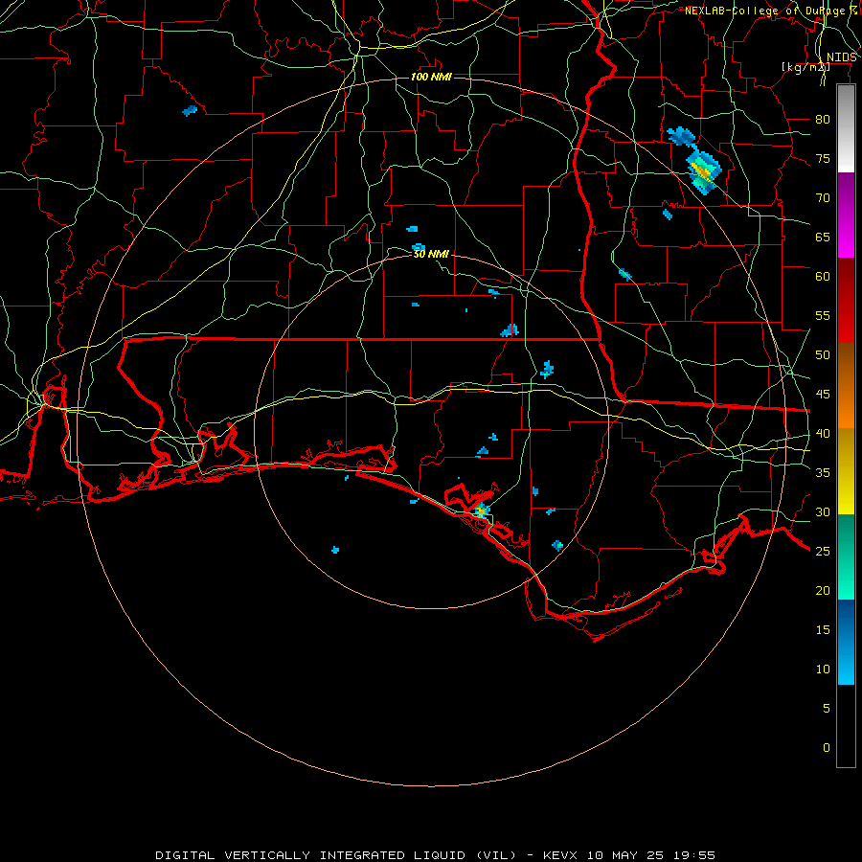Click the strongest storm cell with orange core

tap(702, 171)
